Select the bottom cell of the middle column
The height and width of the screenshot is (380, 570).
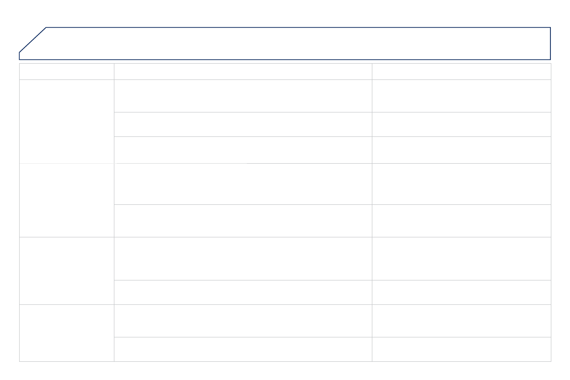(243, 349)
